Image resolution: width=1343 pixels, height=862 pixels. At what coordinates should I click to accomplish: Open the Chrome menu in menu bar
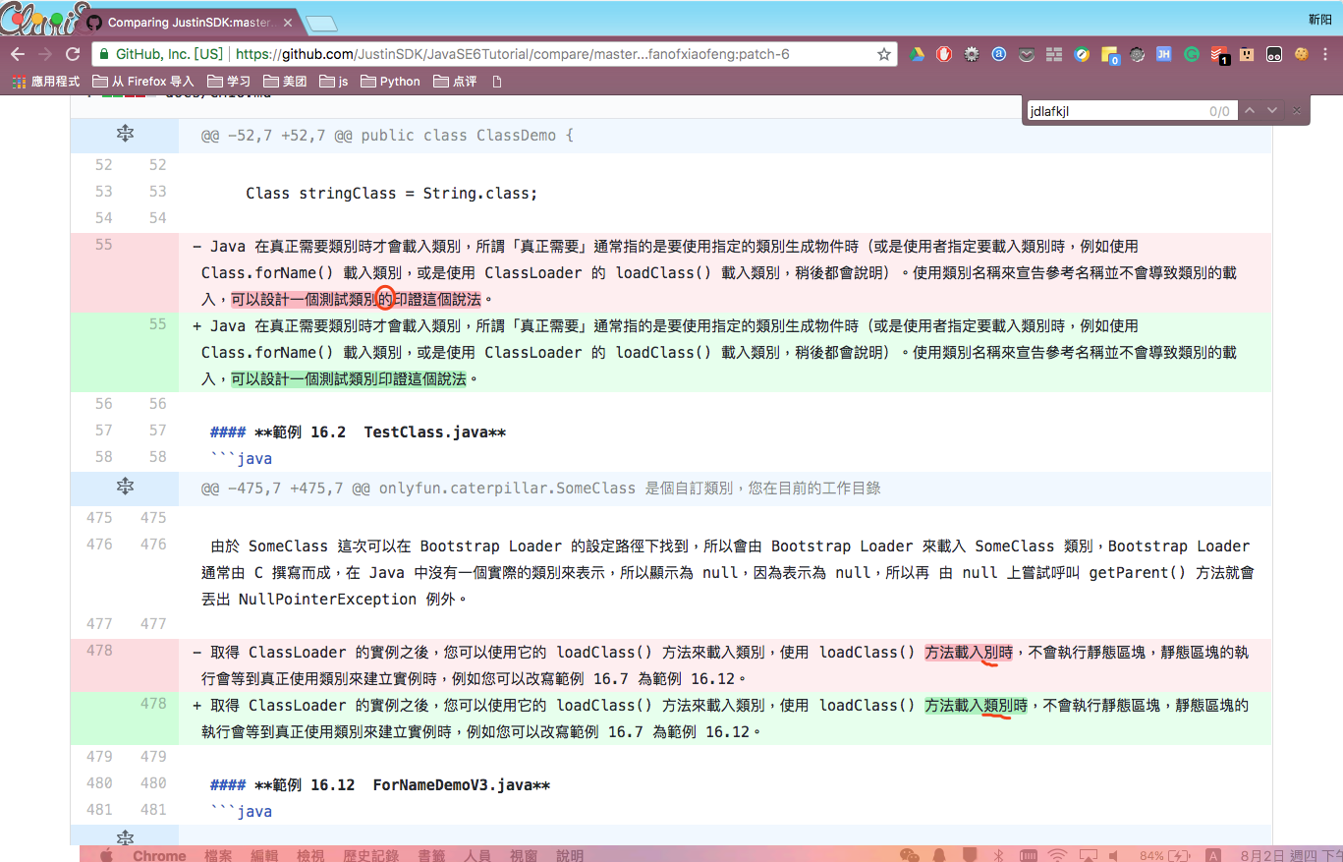(x=159, y=855)
